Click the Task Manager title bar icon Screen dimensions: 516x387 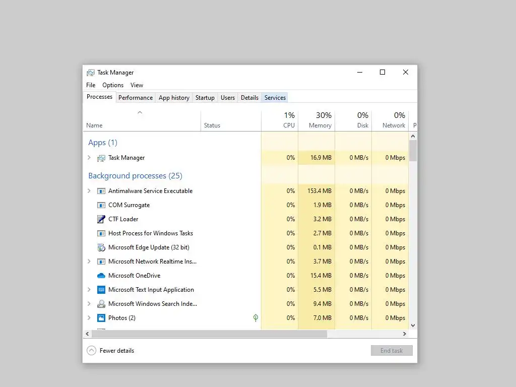coord(91,73)
